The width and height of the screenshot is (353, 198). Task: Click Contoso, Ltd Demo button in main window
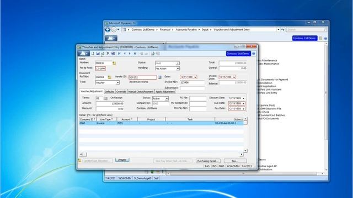point(304,38)
